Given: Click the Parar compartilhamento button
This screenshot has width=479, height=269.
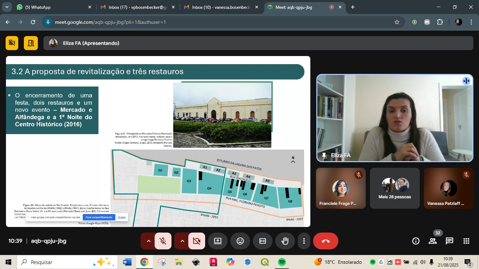Looking at the screenshot, I should [99, 217].
